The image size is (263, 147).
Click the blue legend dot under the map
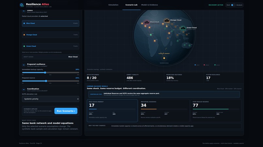(195, 65)
